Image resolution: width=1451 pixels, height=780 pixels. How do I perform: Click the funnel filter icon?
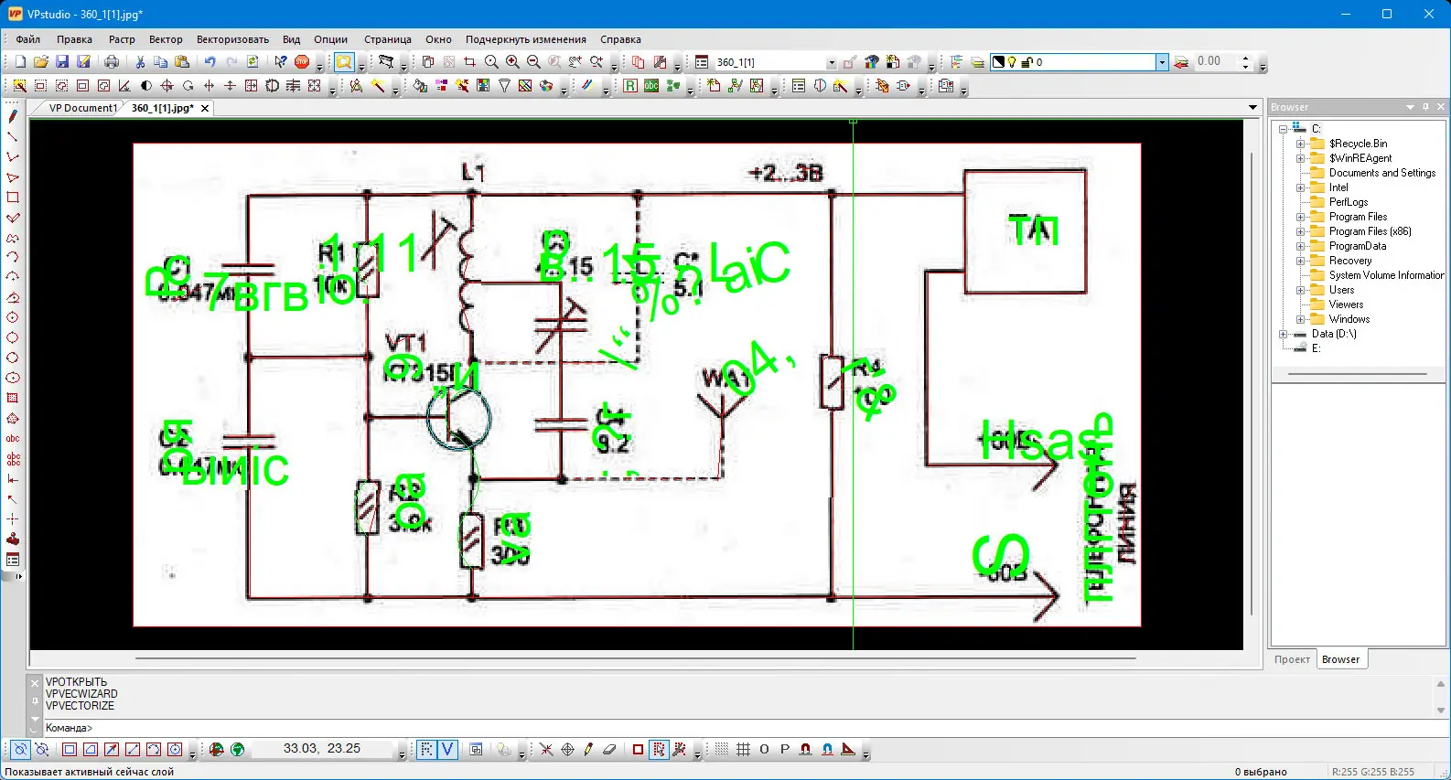tap(504, 86)
